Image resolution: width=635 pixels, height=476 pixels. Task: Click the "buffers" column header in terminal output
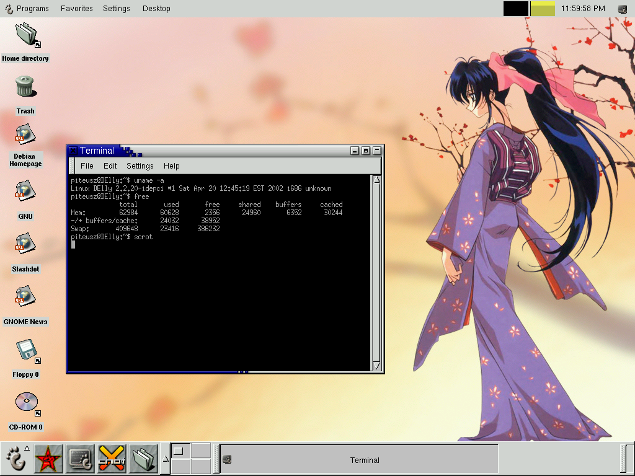[x=288, y=205]
